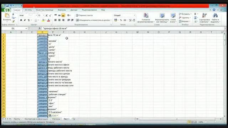Select the column D header
Screen dimensions: 228x128
point(42,32)
